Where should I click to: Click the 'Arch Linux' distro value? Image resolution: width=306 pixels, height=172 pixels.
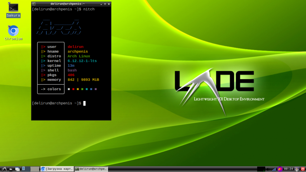coord(79,56)
